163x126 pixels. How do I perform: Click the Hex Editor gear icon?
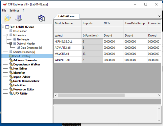[x=11, y=68]
